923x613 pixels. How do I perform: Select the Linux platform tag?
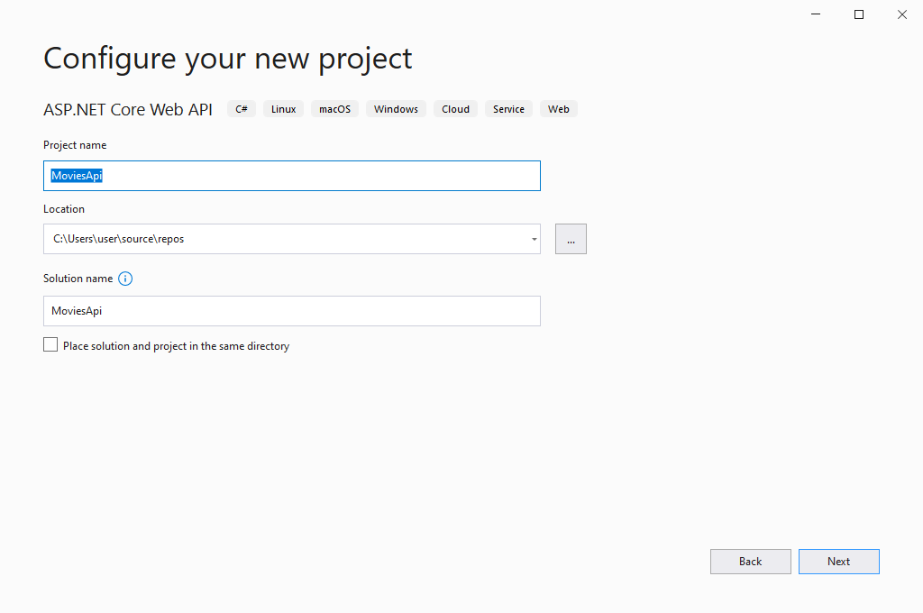(283, 108)
